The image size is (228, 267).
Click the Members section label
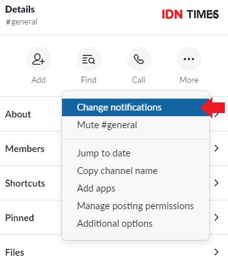[x=25, y=149]
